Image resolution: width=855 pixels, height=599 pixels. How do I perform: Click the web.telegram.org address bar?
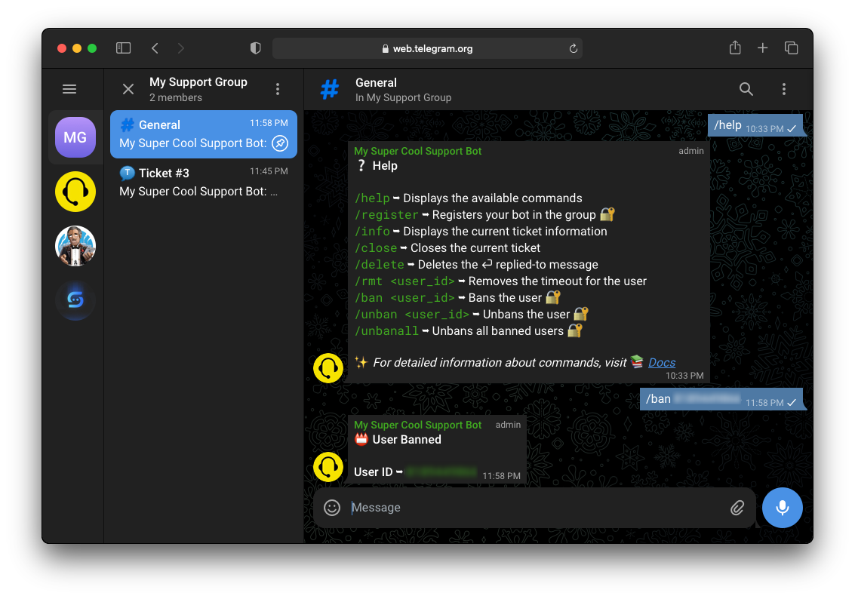click(x=427, y=48)
